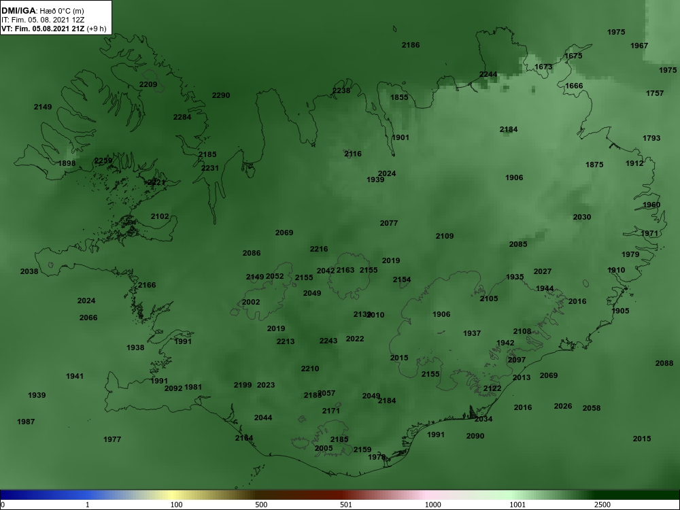
Task: Click the 2216 value label
Action: click(319, 250)
